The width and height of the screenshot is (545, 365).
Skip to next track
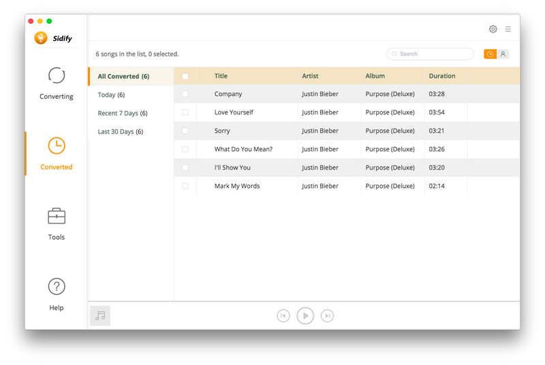[x=327, y=316]
